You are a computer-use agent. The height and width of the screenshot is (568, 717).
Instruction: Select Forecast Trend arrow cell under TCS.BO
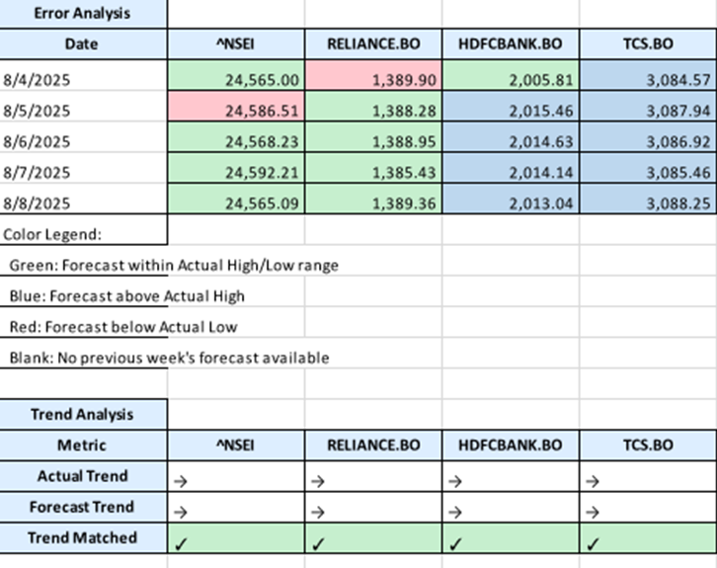[x=648, y=507]
